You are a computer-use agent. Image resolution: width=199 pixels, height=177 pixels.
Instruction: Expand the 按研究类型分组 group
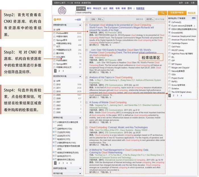click(80, 168)
